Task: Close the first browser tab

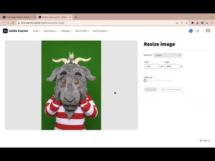Action: click(x=34, y=17)
